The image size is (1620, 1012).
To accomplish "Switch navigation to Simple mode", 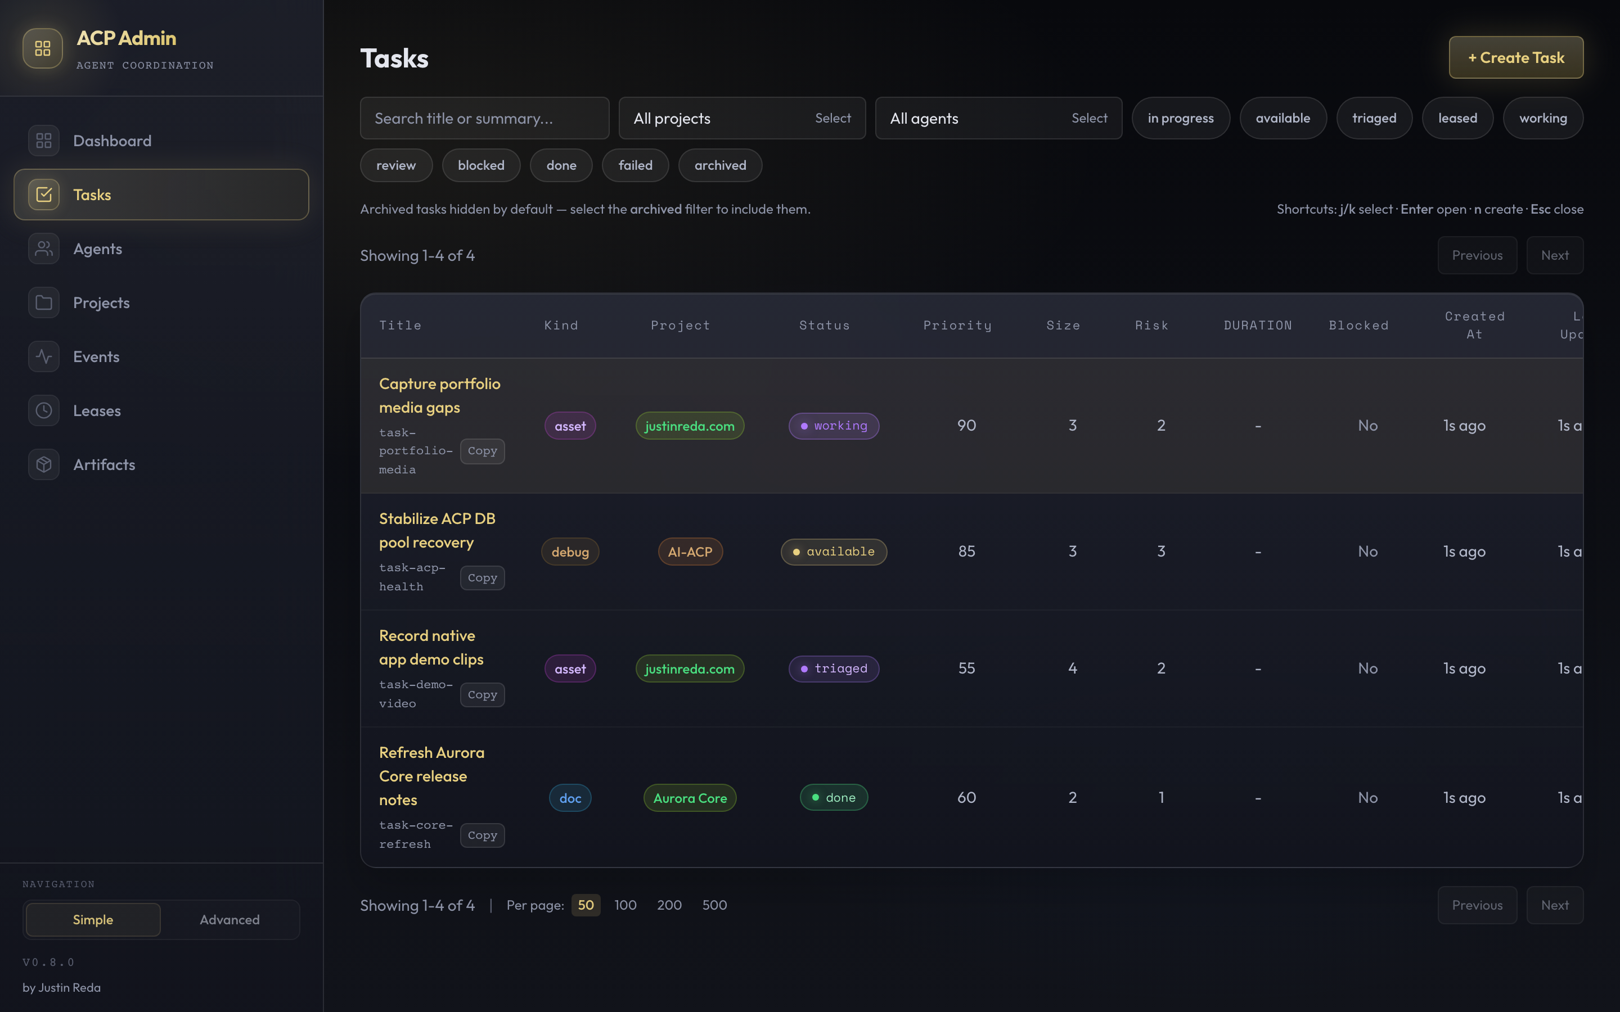I will click(x=93, y=920).
